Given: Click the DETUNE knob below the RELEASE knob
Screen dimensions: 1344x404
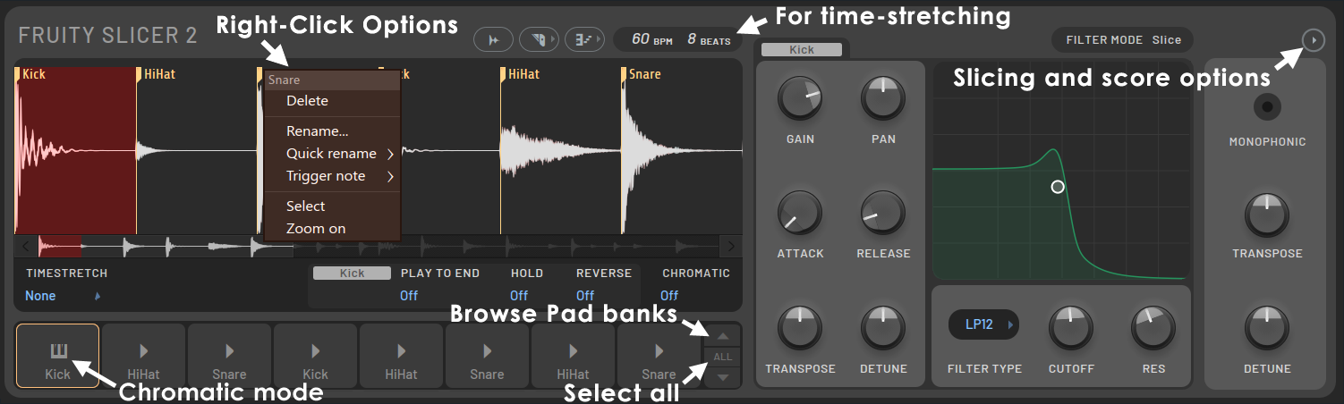Looking at the screenshot, I should [x=882, y=328].
